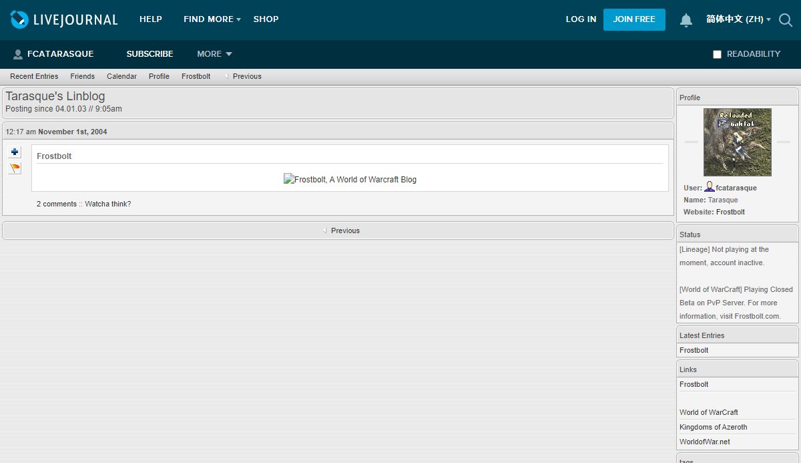
Task: Open Frostbolt under Latest Entries
Action: coord(694,350)
